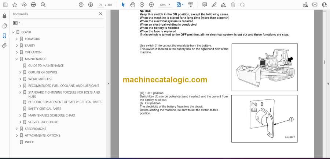This screenshot has width=330, height=159.
Task: Expand SERVICE PROCEDURE bookmark
Action: point(20,122)
